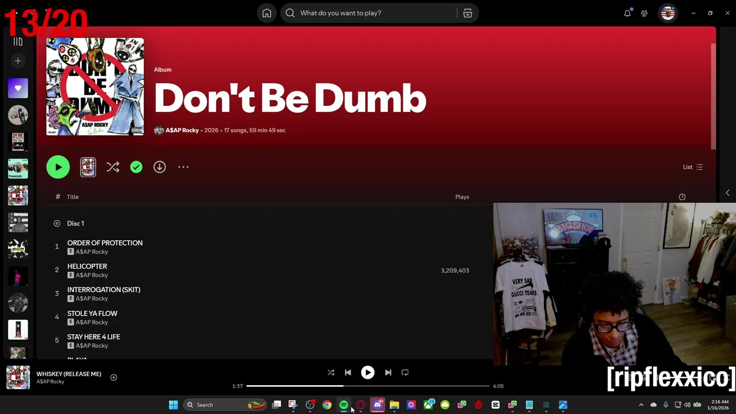The height and width of the screenshot is (414, 736).
Task: Open A$AP Rocky link under STOLE YA FLOW
Action: coord(92,323)
